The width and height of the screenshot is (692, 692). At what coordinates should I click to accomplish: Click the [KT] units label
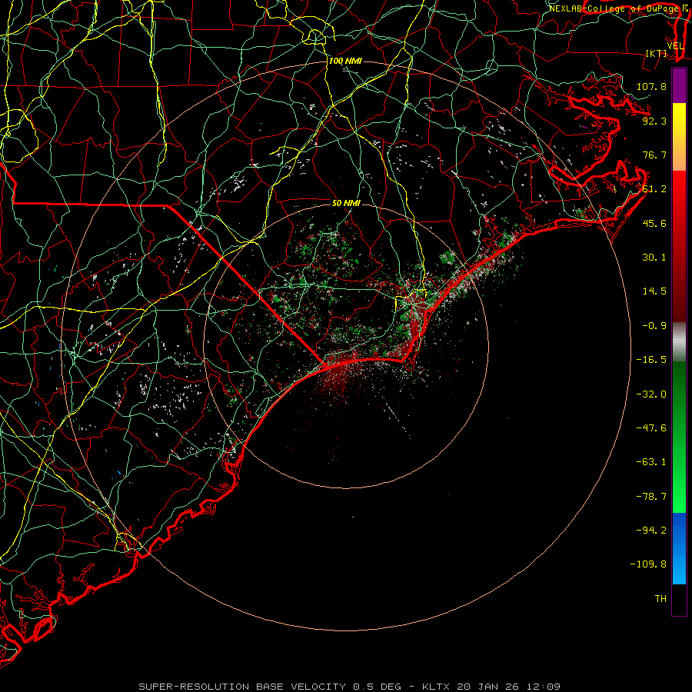tap(657, 53)
